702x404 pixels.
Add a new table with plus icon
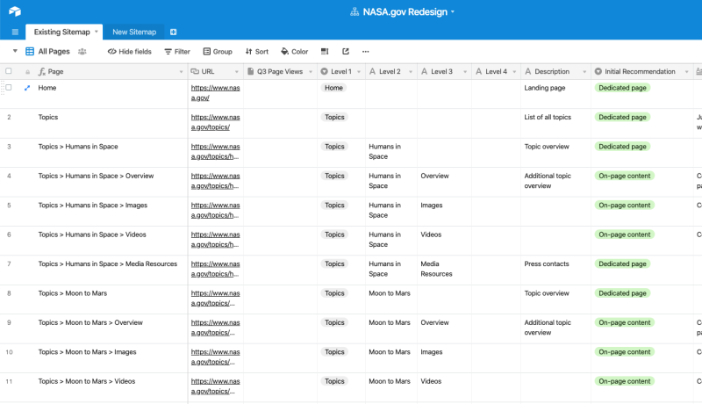[x=173, y=32]
